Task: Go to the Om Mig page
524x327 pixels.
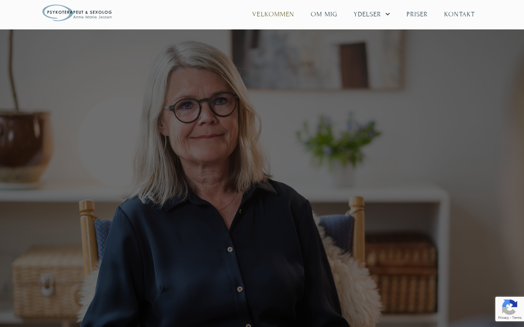Action: [x=324, y=14]
